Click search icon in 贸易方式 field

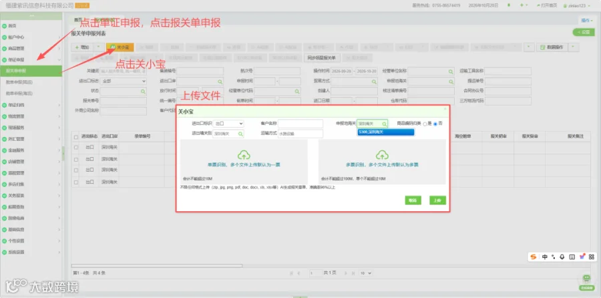coord(374,82)
